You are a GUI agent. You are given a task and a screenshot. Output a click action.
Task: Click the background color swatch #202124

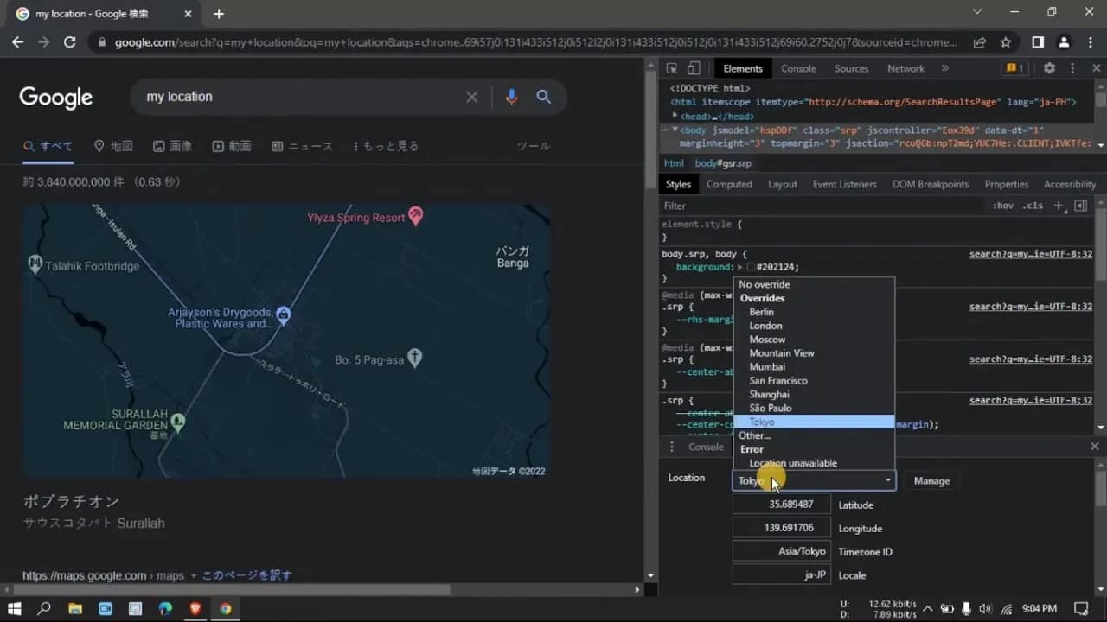coord(751,268)
